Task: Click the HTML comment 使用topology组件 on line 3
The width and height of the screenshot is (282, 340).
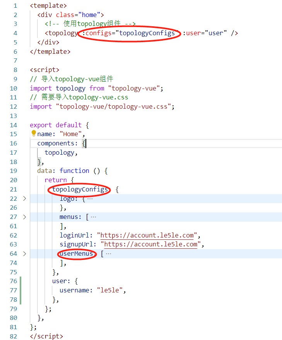Action: pyautogui.click(x=90, y=24)
